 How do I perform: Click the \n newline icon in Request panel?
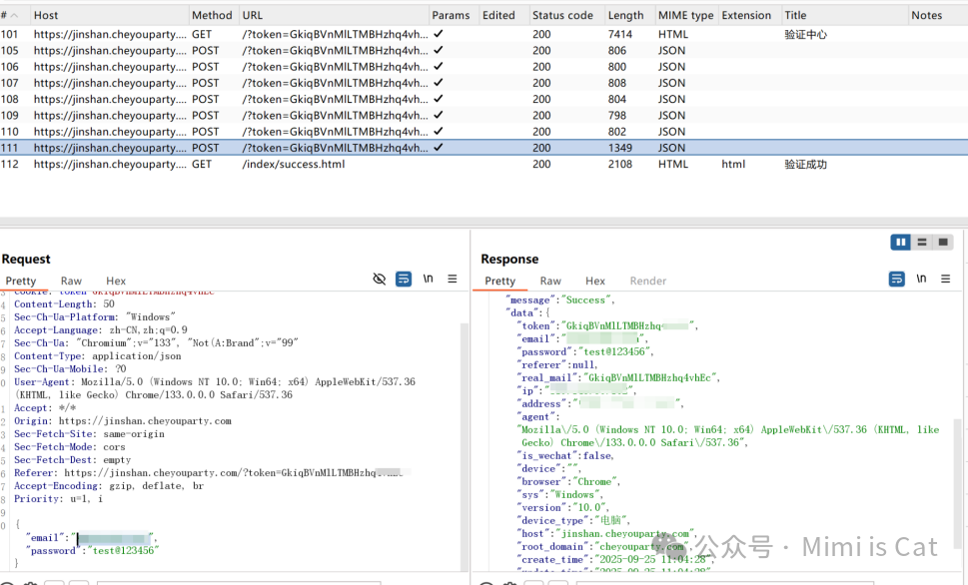[428, 279]
